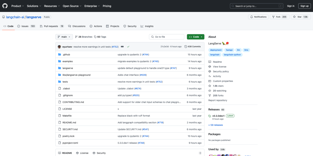The width and height of the screenshot is (313, 156).
Task: Open the Solutions menu
Action: [34, 6]
